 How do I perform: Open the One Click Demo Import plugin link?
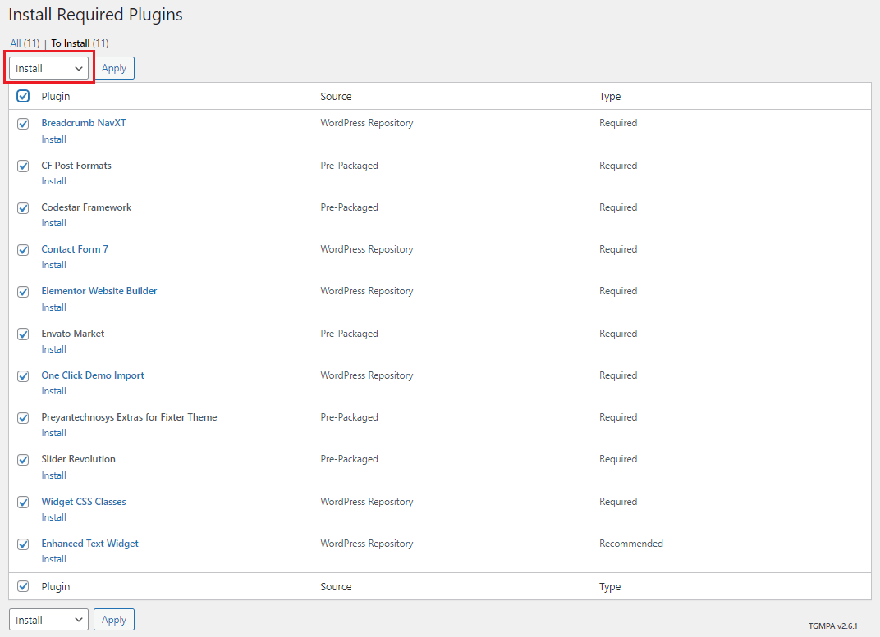pos(93,375)
